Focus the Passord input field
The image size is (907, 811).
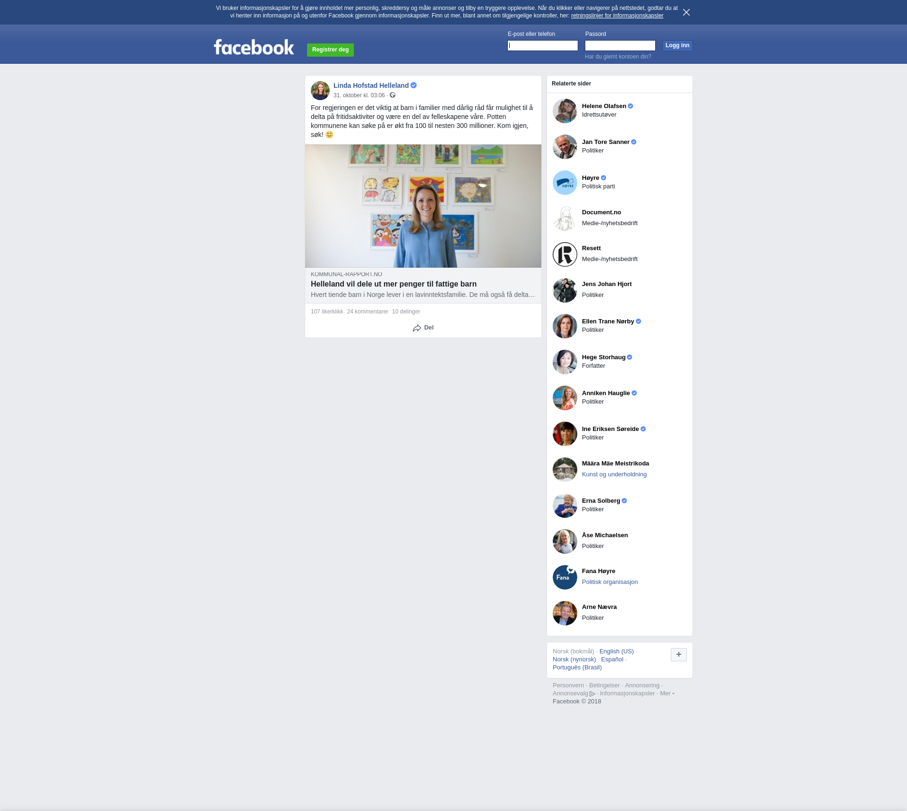coord(620,46)
